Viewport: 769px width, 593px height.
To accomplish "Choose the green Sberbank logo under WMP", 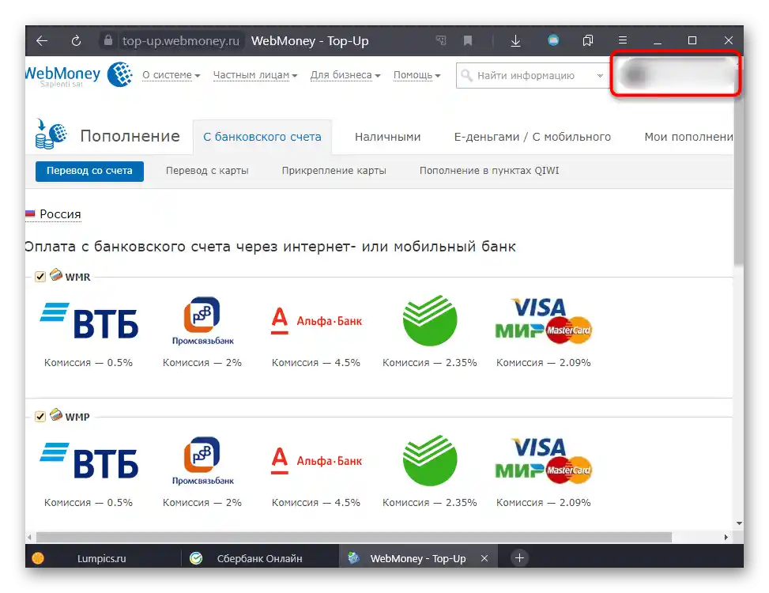I will coord(430,460).
